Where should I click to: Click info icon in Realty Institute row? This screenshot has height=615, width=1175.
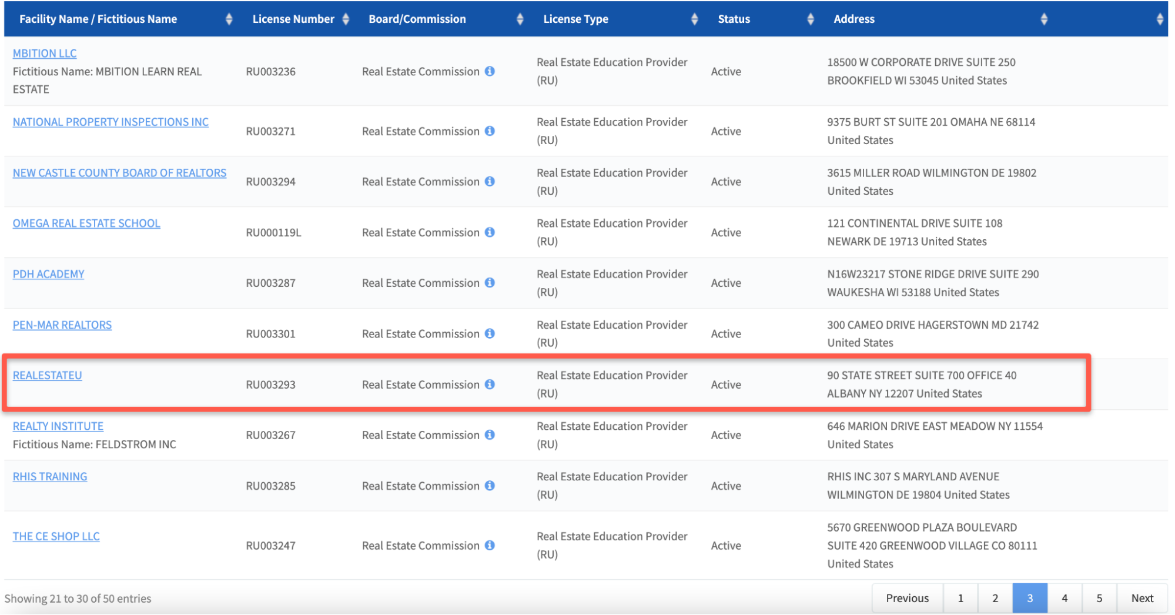click(x=490, y=434)
